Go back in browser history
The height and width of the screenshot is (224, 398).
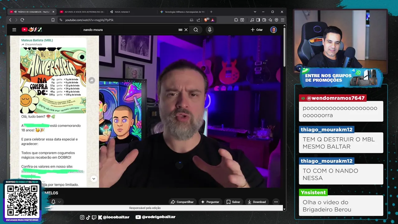click(10, 20)
